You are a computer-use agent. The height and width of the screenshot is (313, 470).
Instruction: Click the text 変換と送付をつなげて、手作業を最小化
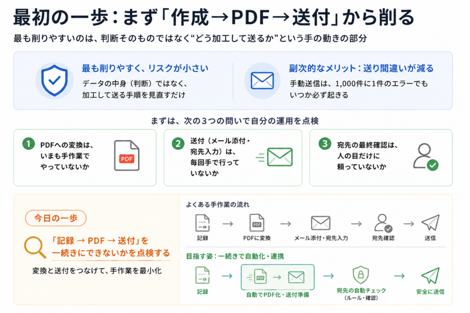pyautogui.click(x=97, y=271)
